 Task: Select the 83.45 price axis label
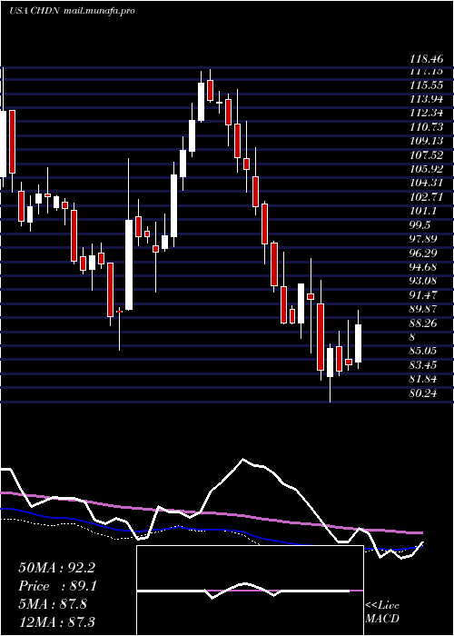pyautogui.click(x=423, y=364)
